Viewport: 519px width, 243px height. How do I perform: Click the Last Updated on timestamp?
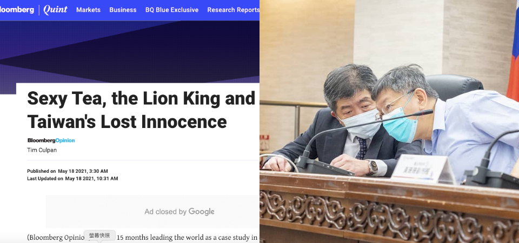click(72, 179)
